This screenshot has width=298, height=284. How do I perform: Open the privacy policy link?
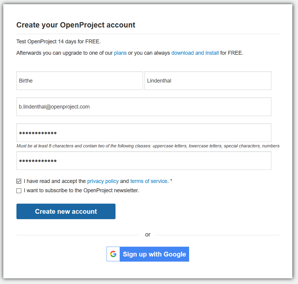[103, 181]
